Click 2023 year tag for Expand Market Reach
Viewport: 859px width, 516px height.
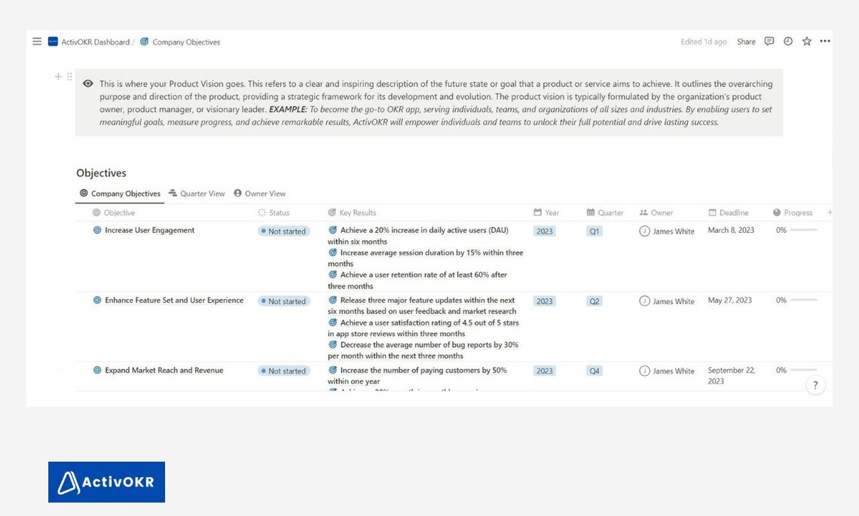click(545, 371)
